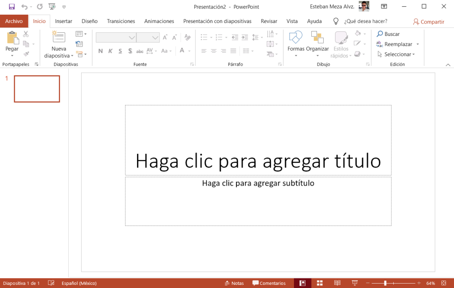Select the underline icon
This screenshot has width=454, height=288.
tap(120, 51)
